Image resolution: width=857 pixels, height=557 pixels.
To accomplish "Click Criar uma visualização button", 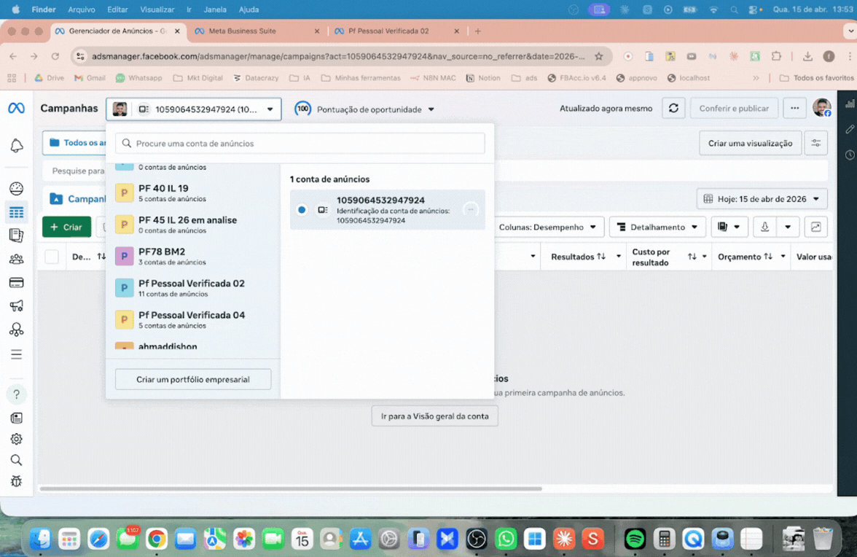I will point(750,143).
